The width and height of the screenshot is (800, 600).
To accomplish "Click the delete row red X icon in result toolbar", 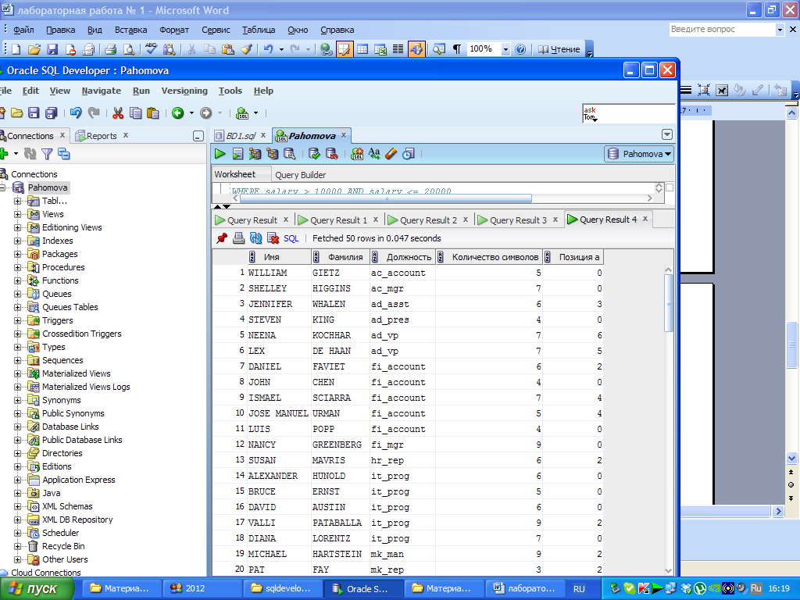I will click(273, 238).
